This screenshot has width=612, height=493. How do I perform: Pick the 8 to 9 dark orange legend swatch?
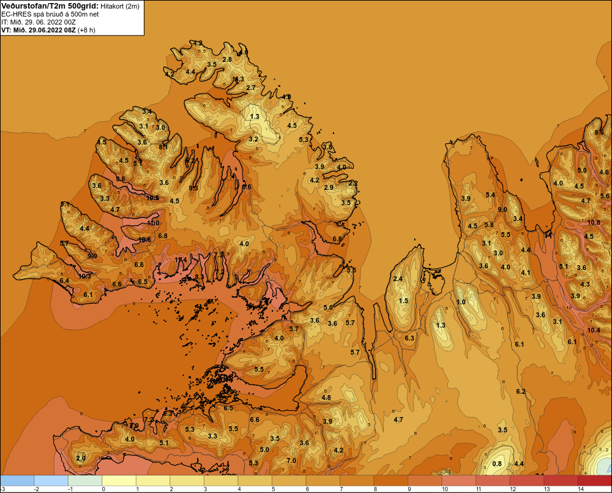(390, 481)
